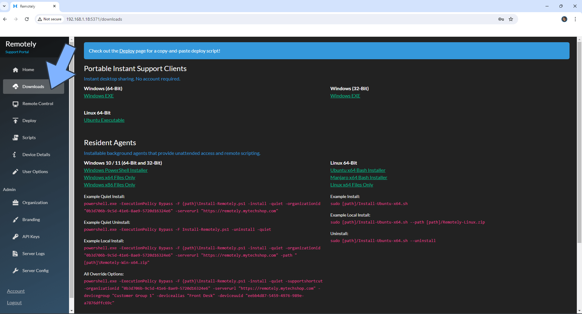Open Chrome profile avatar
Screen dimensions: 582x314
tap(564, 19)
